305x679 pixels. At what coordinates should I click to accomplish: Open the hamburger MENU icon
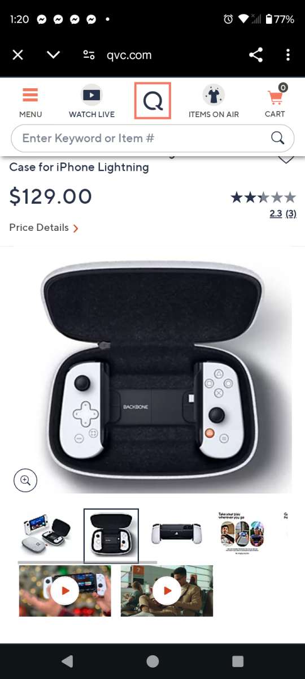point(30,96)
